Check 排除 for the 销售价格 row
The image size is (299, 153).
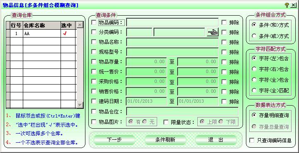(x=224, y=92)
